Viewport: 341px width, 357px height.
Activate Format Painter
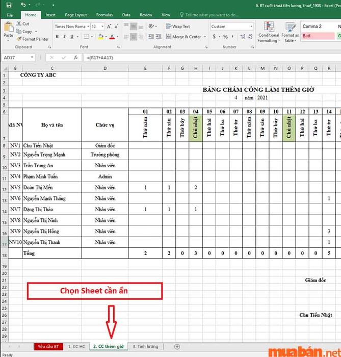tap(33, 39)
